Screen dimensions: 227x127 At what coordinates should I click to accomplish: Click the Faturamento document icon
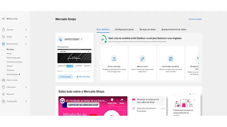[3, 87]
